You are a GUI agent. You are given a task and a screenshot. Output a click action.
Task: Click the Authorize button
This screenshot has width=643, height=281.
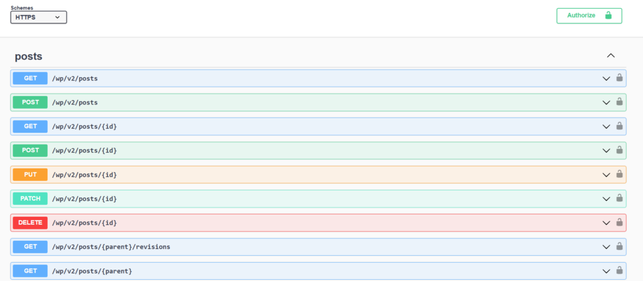pyautogui.click(x=589, y=16)
